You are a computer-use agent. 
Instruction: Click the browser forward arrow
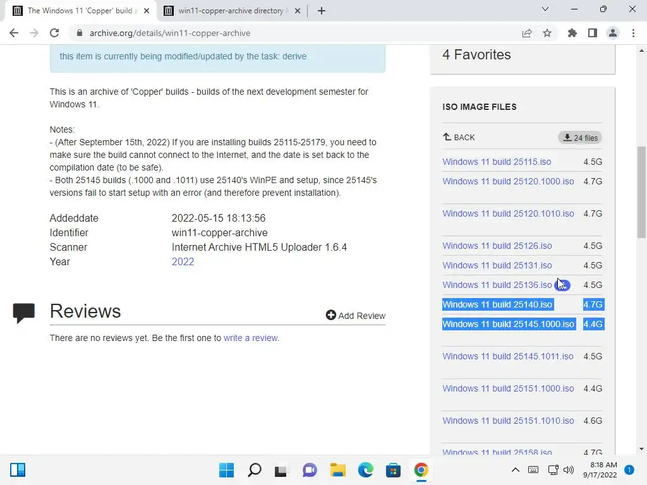point(34,33)
